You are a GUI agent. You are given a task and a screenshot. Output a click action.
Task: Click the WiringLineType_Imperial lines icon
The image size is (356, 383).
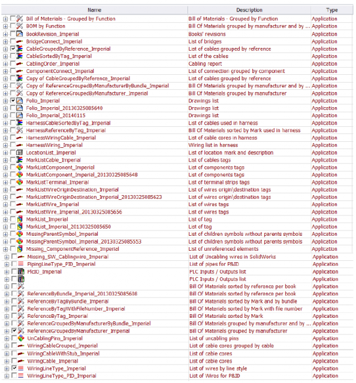(21, 369)
